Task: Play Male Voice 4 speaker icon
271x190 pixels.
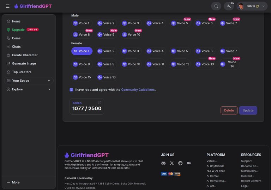Action: pos(149,23)
